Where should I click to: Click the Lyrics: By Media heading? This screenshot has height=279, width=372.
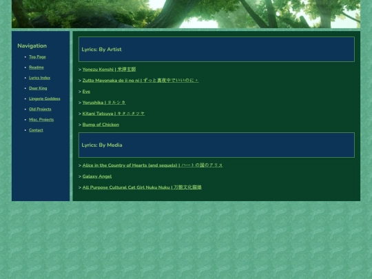pos(102,145)
